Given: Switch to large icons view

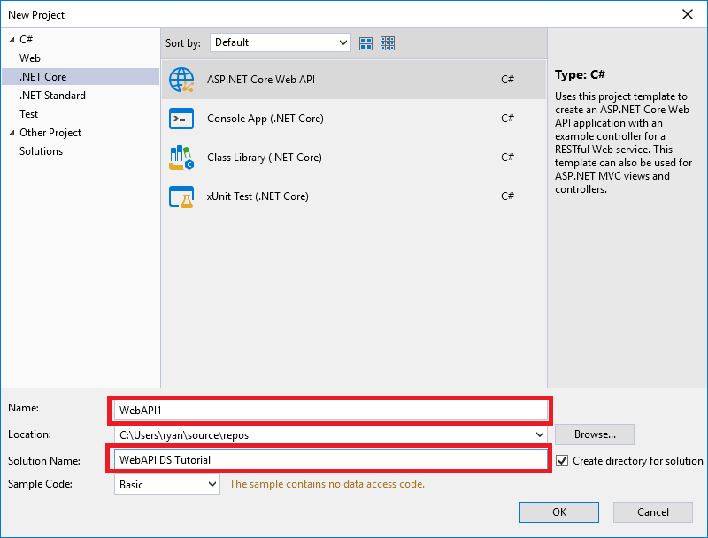Looking at the screenshot, I should pyautogui.click(x=366, y=42).
